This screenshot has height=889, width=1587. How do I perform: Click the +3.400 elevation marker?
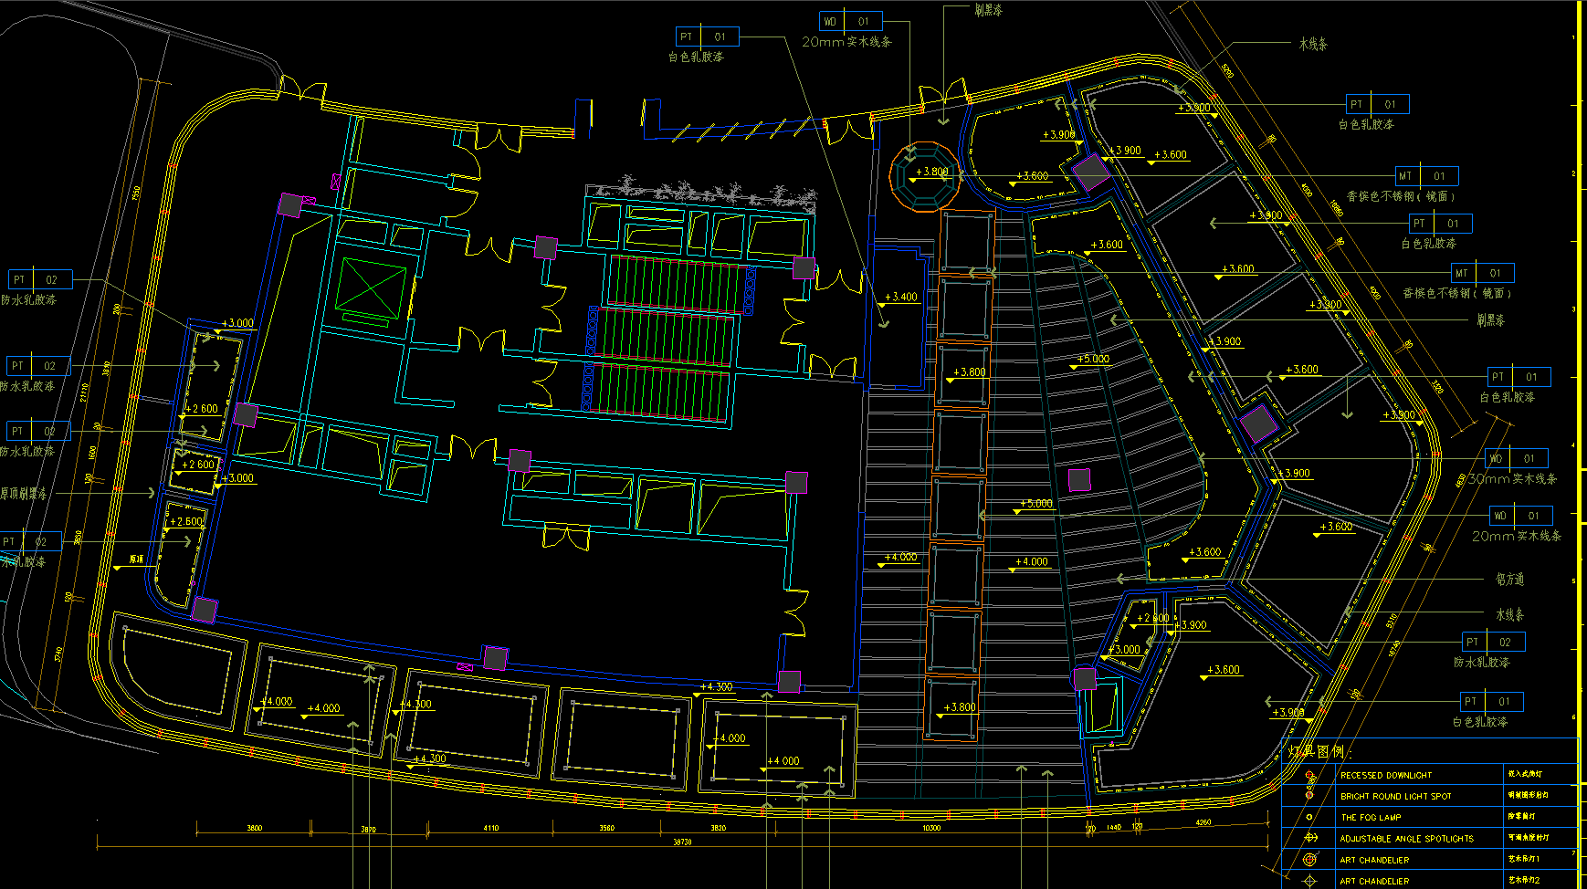point(900,298)
